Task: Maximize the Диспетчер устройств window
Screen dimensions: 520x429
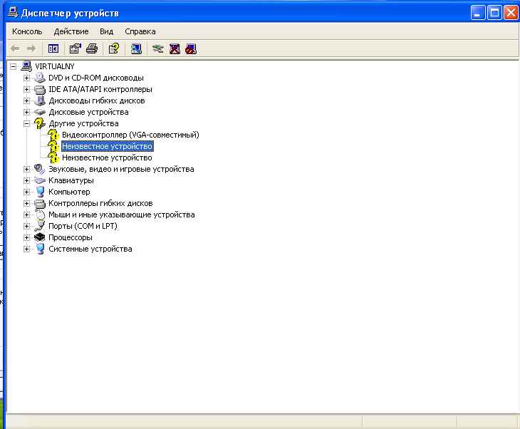Action: [494, 13]
